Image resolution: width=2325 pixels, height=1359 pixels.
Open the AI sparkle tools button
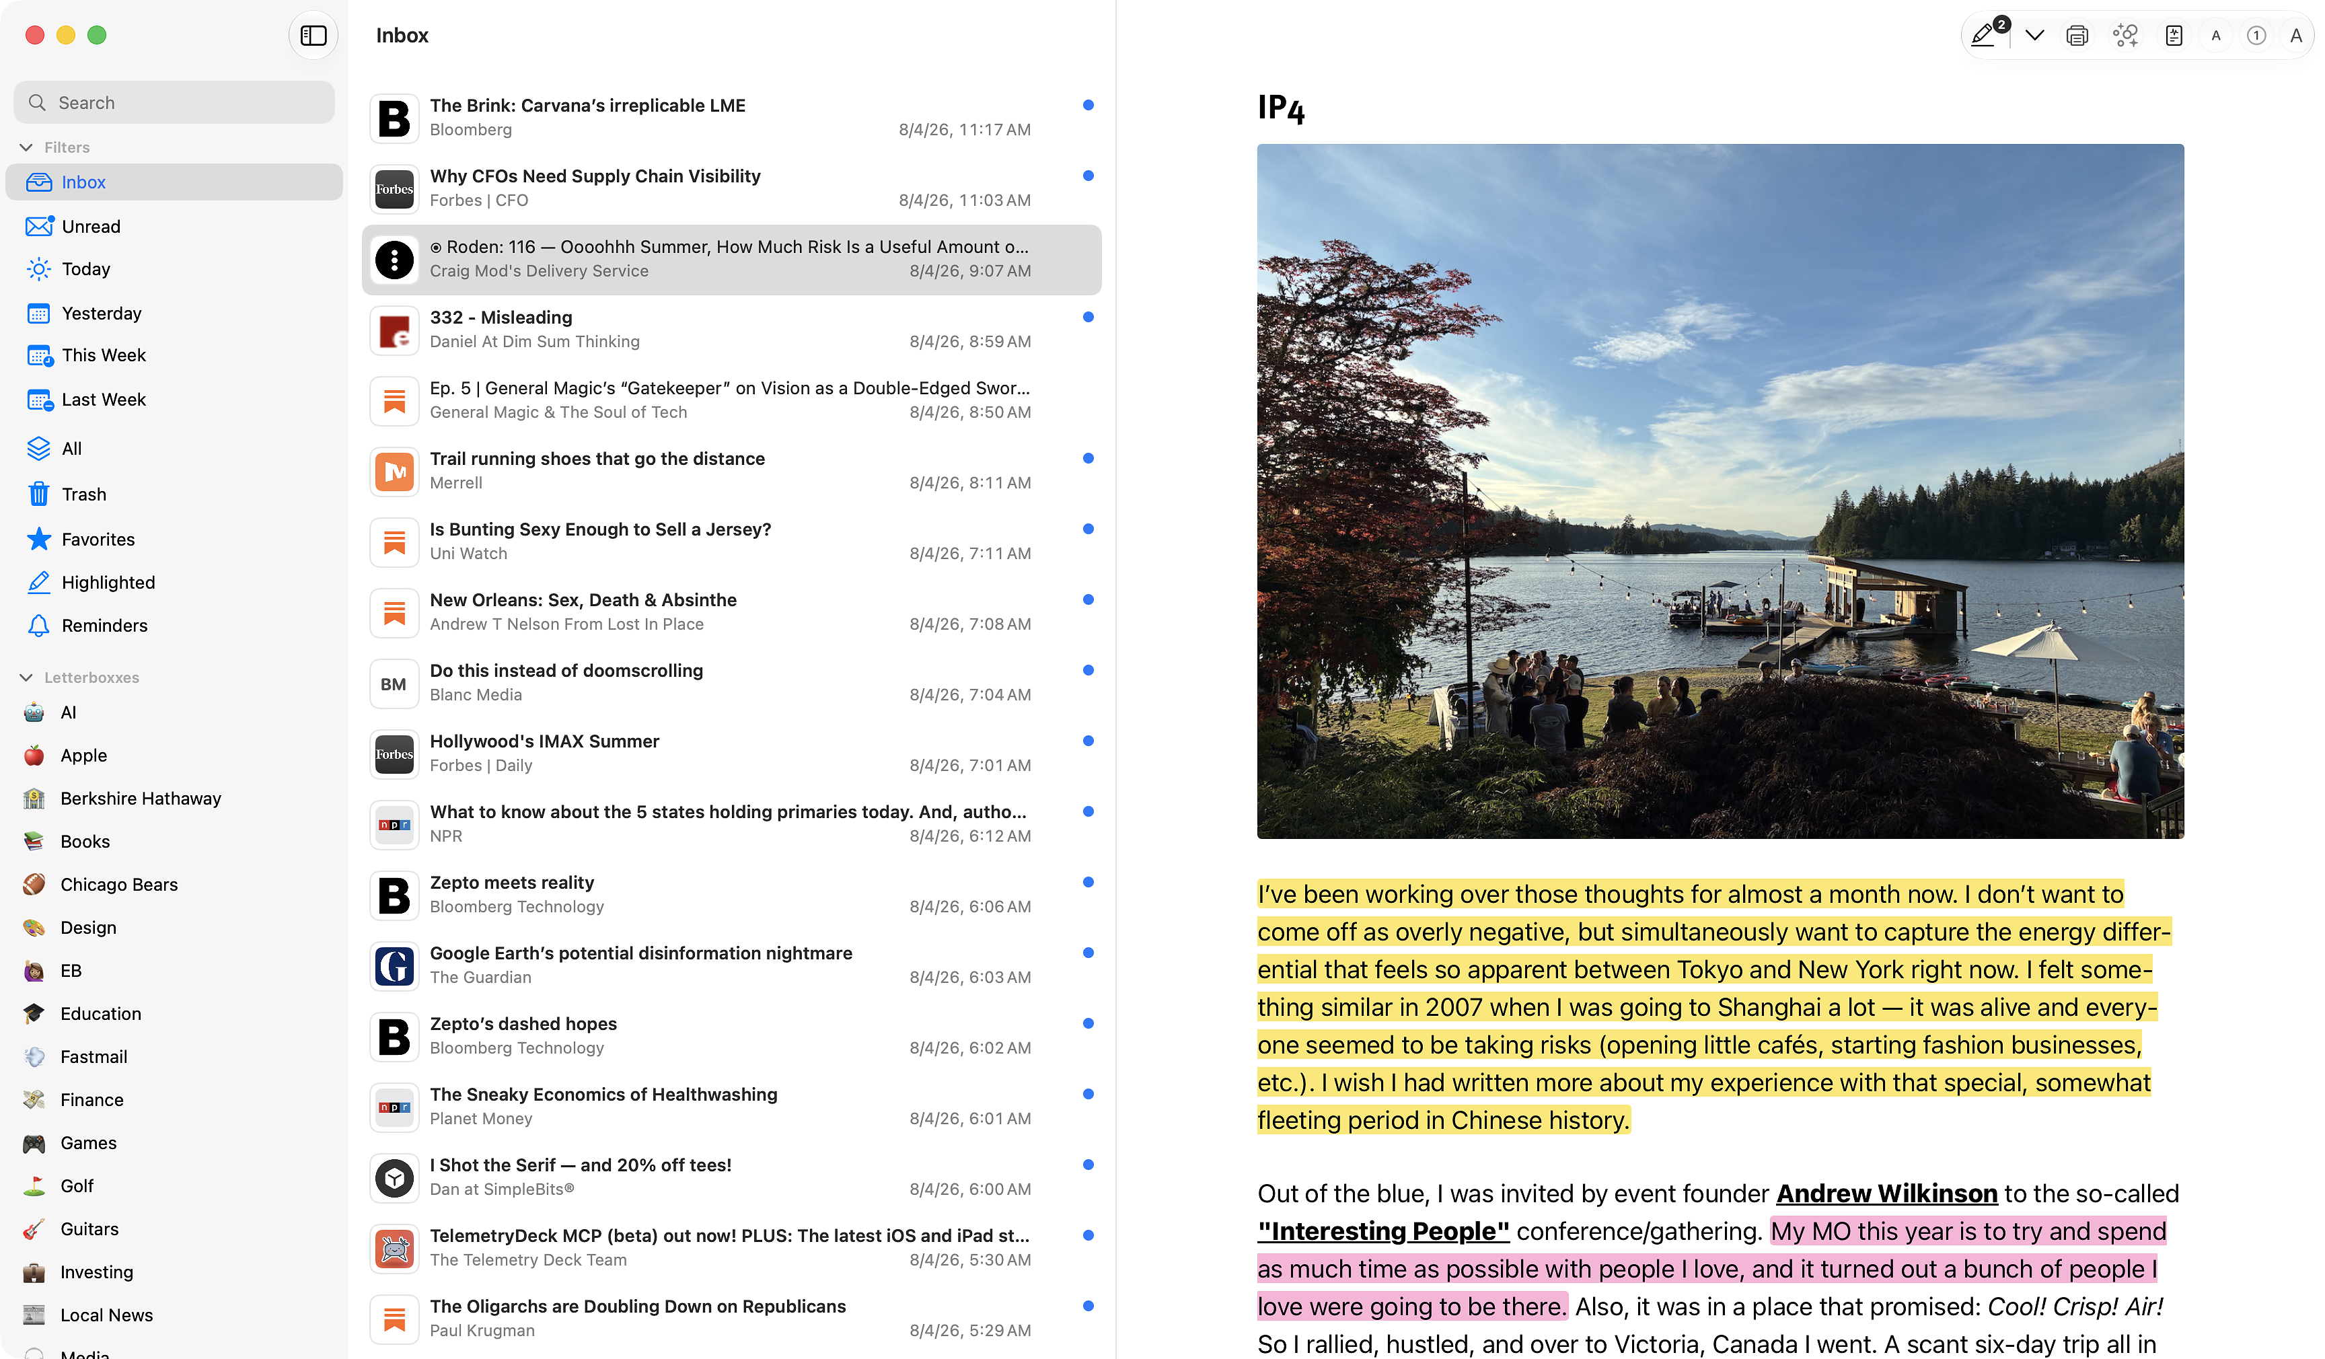click(2125, 36)
